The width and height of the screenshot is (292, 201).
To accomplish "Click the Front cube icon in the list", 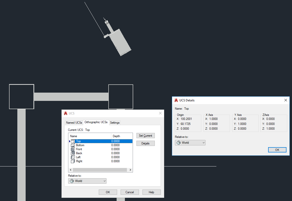I will click(x=73, y=149).
